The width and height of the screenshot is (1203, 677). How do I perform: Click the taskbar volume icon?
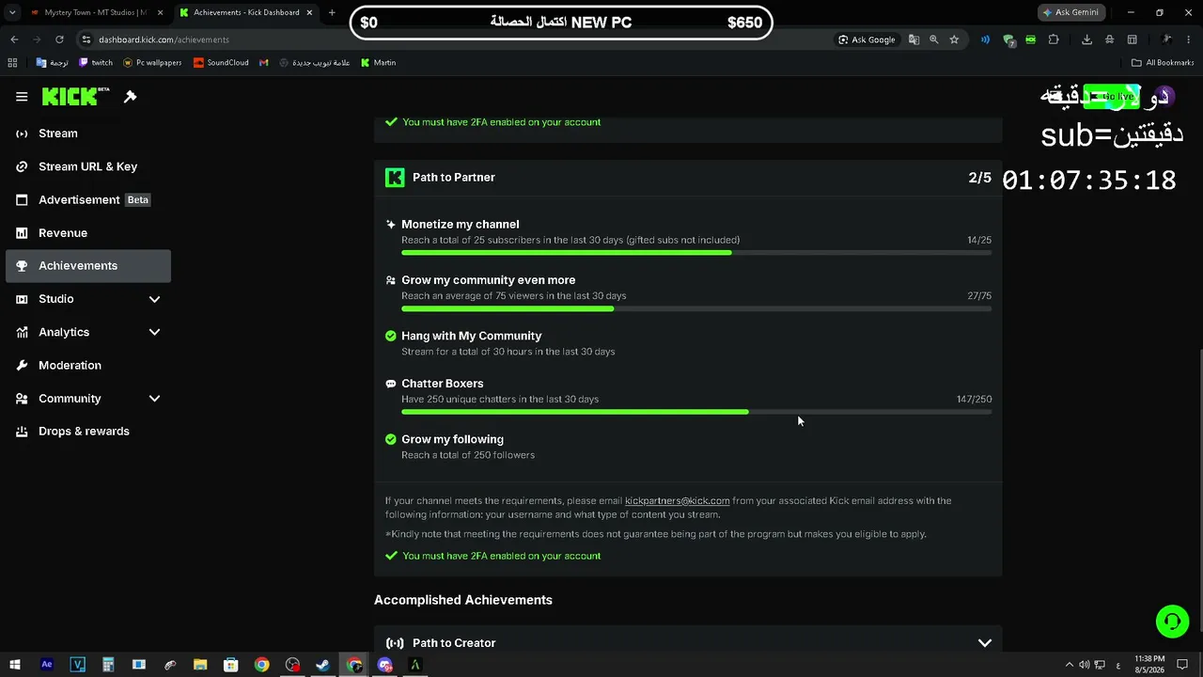coord(1084,665)
